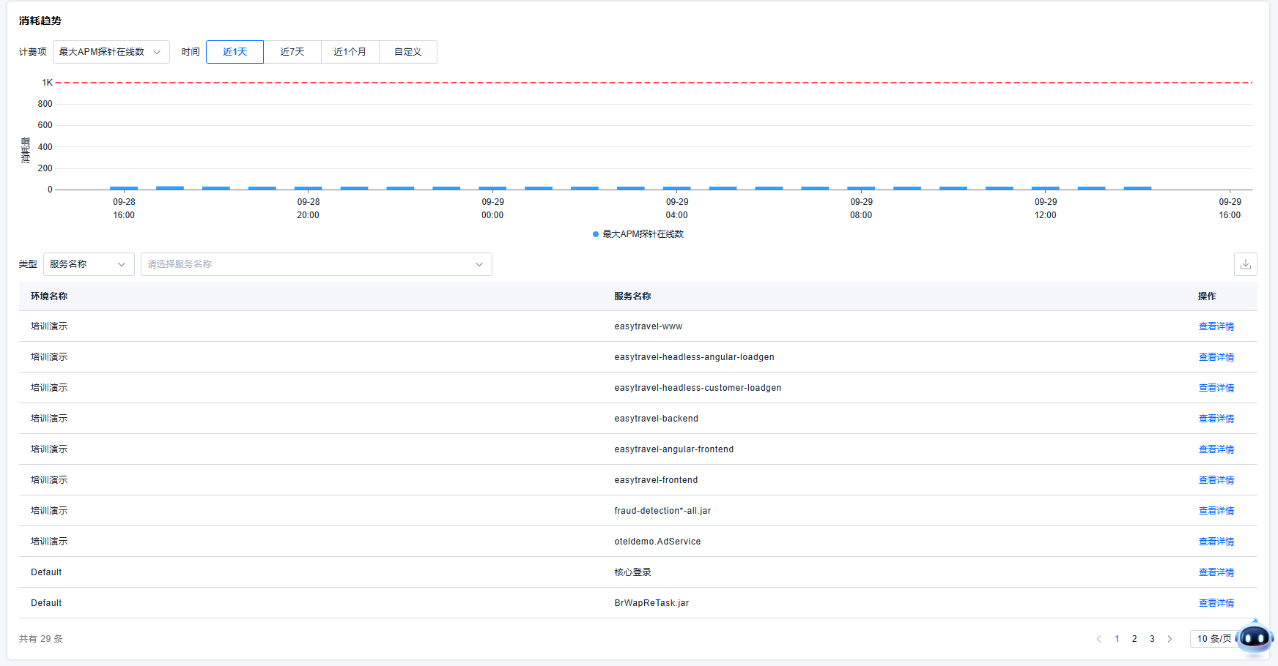
Task: Open 查看详情 for BrWapReTask.jar
Action: (x=1216, y=603)
